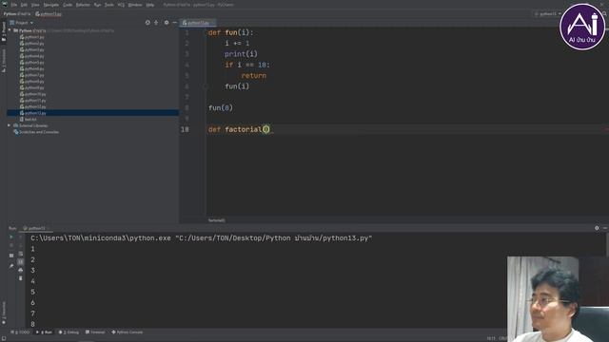Open the Tools menu
The height and width of the screenshot is (342, 609).
click(x=109, y=5)
